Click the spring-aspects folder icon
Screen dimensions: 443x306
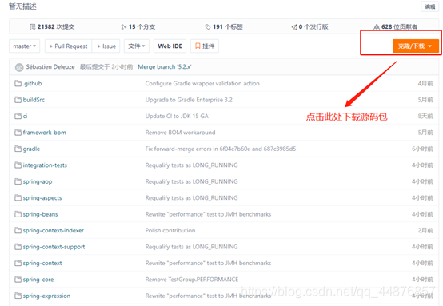point(18,197)
